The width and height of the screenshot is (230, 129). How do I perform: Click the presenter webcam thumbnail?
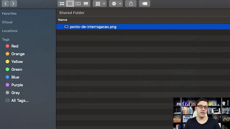202,113
